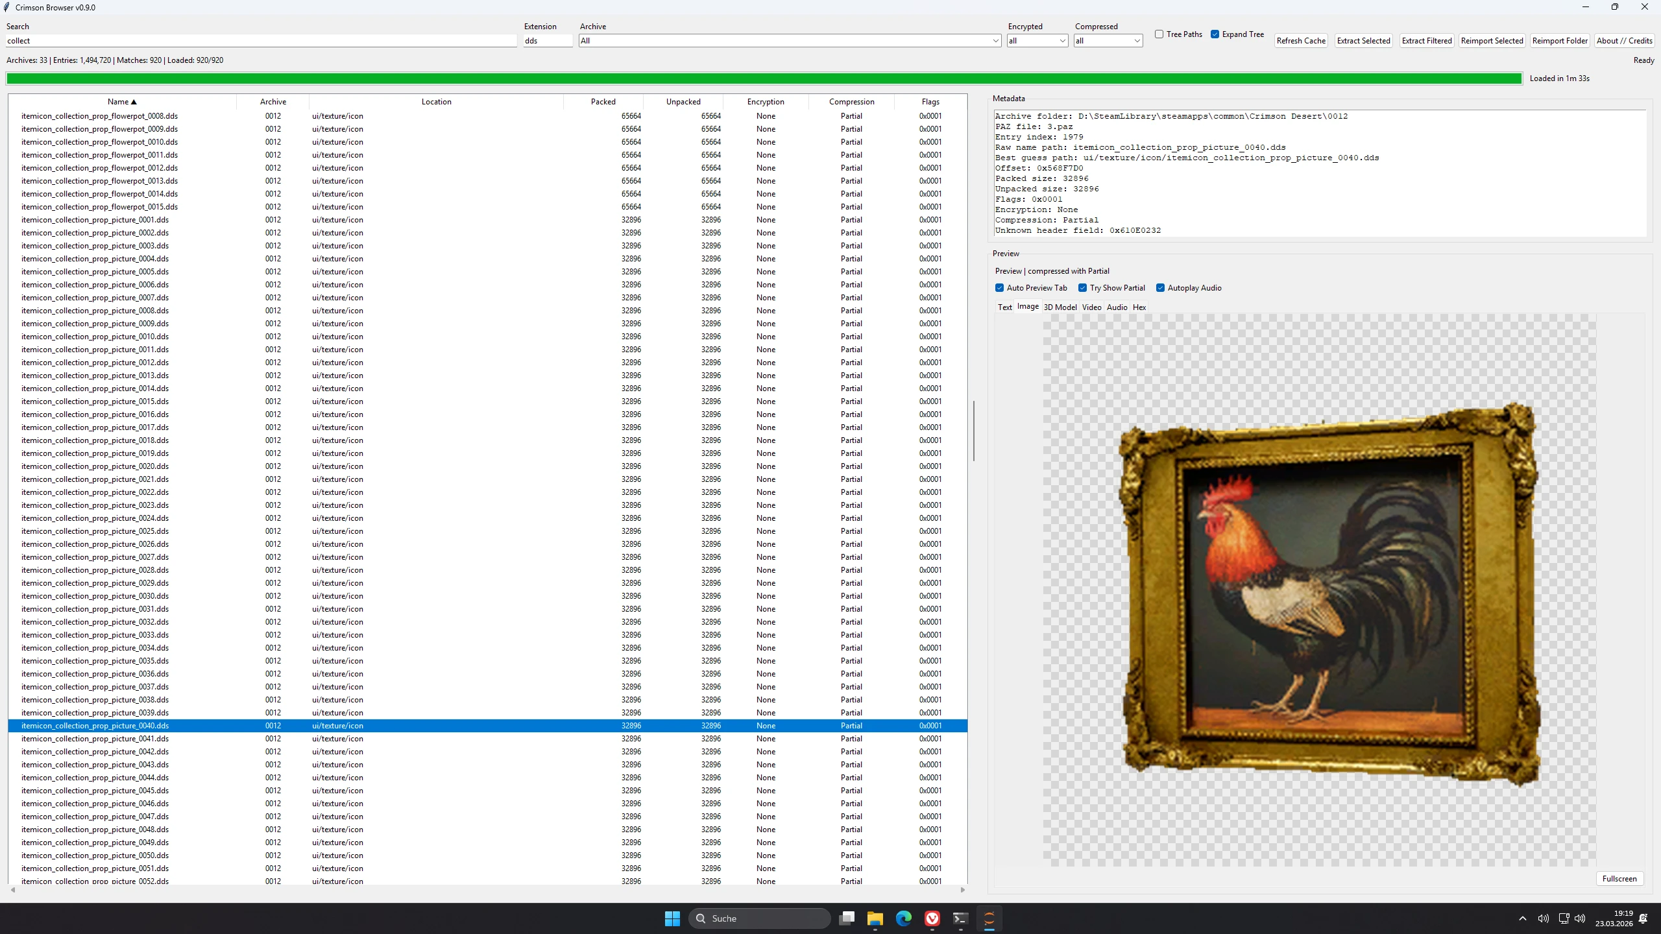Click Reimport Selected button

pos(1492,41)
